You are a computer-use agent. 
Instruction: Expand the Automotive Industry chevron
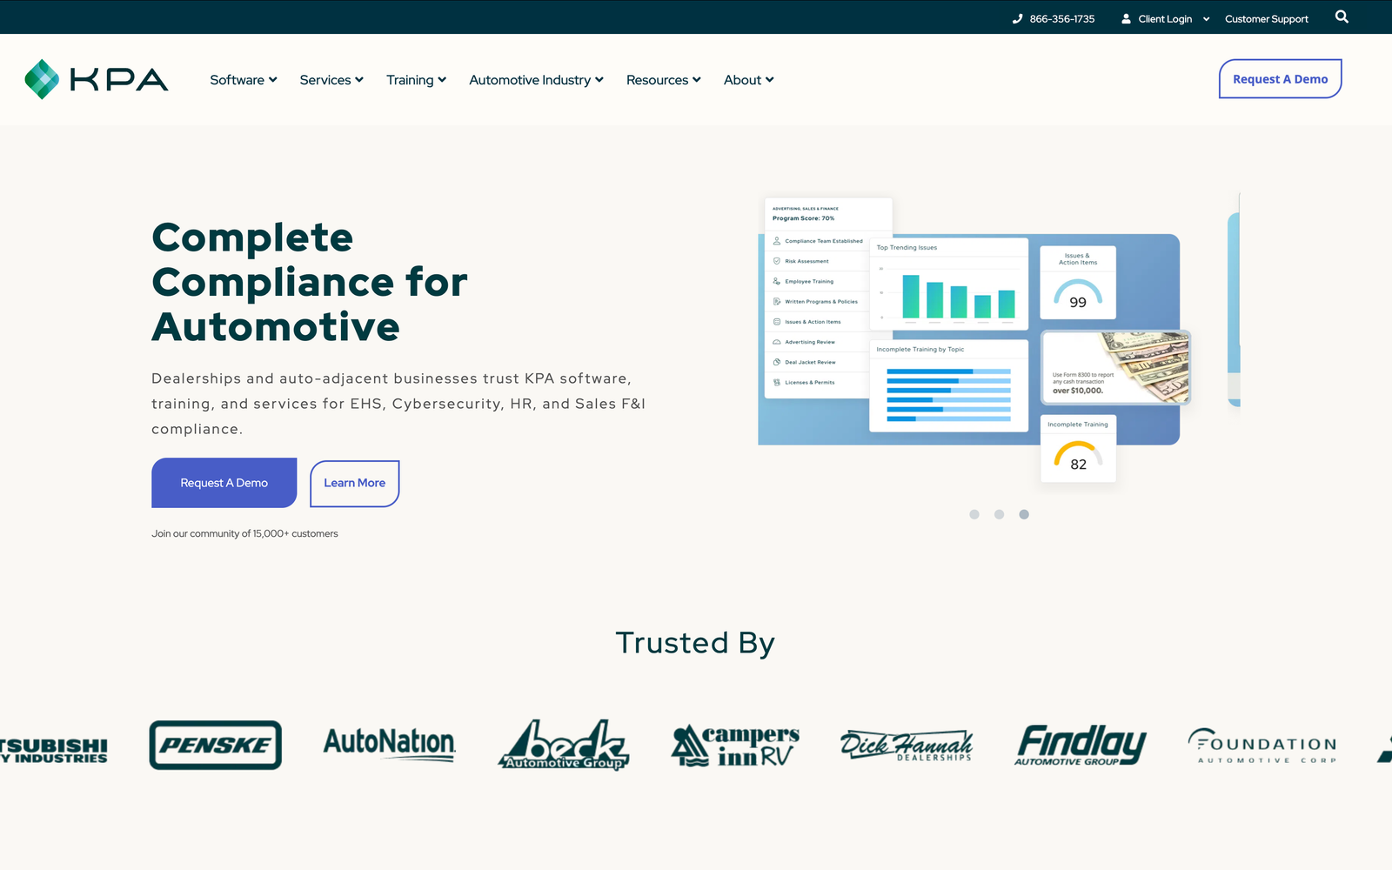599,79
